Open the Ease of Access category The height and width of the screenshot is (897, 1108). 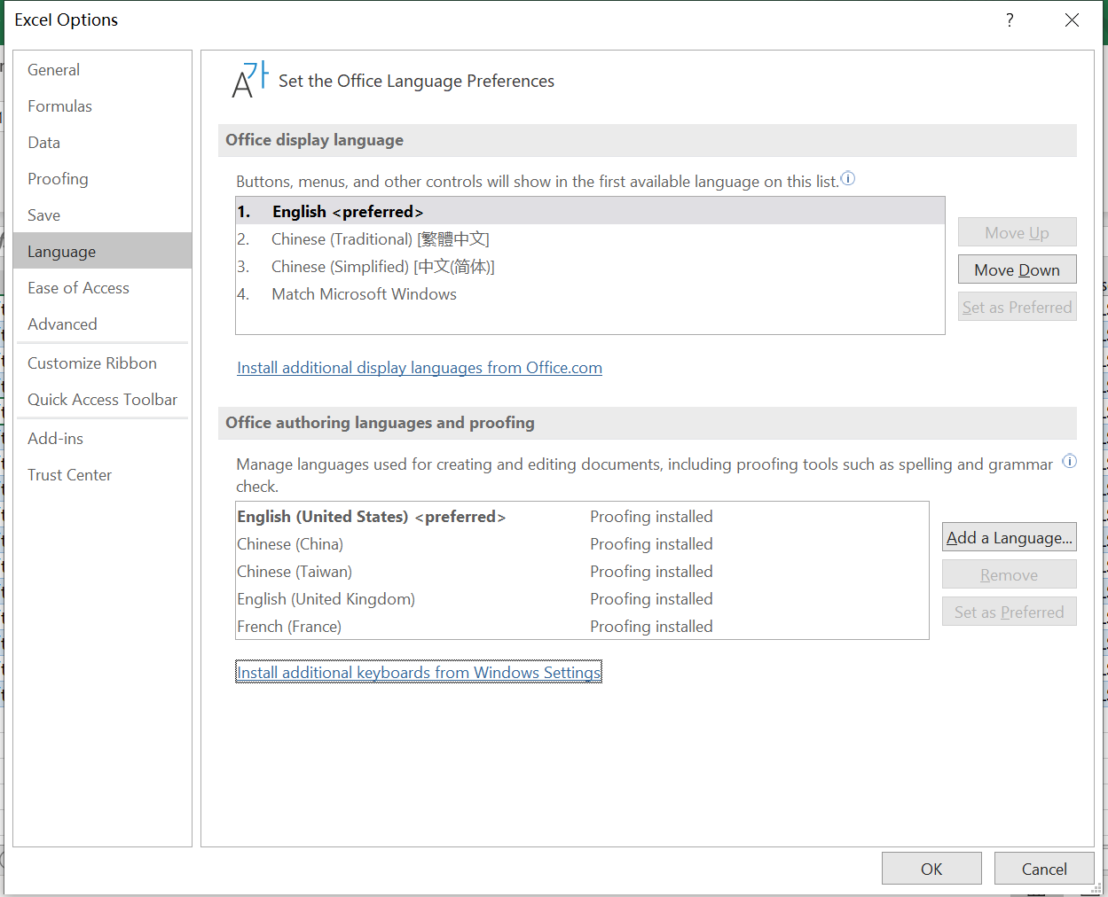[x=102, y=288]
